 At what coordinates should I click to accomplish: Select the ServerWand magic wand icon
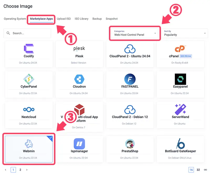pos(180,109)
